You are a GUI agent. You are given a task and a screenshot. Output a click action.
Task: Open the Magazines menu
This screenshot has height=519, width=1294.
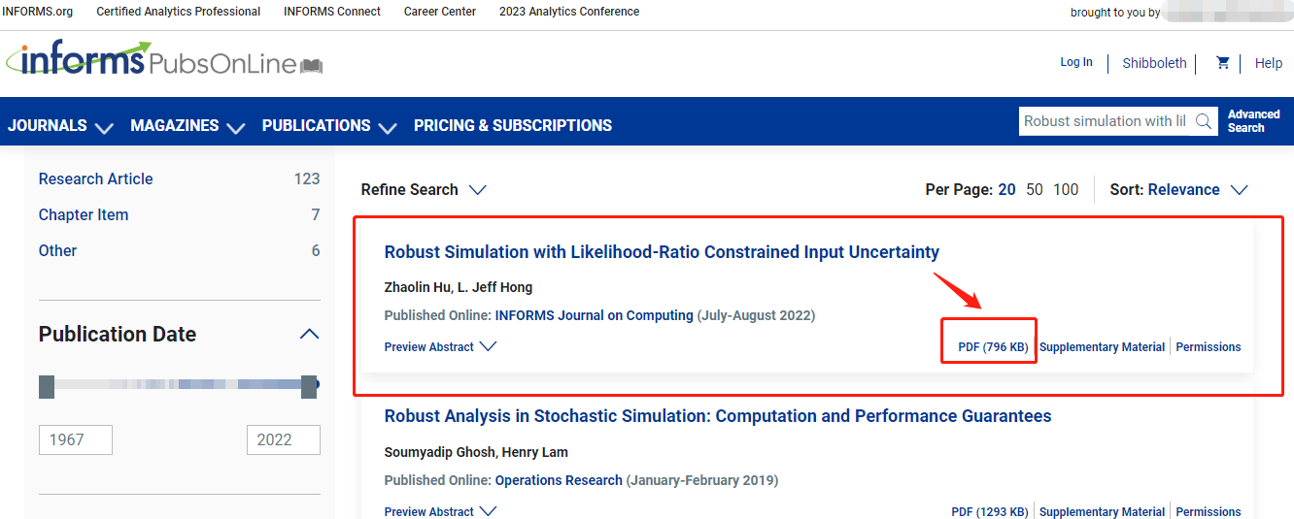click(187, 126)
